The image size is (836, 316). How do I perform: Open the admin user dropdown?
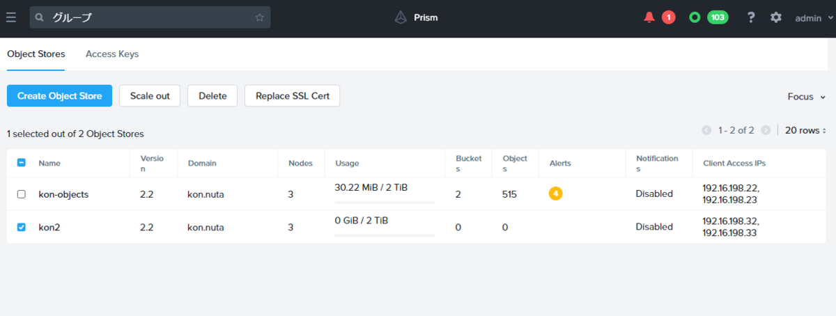tap(812, 17)
